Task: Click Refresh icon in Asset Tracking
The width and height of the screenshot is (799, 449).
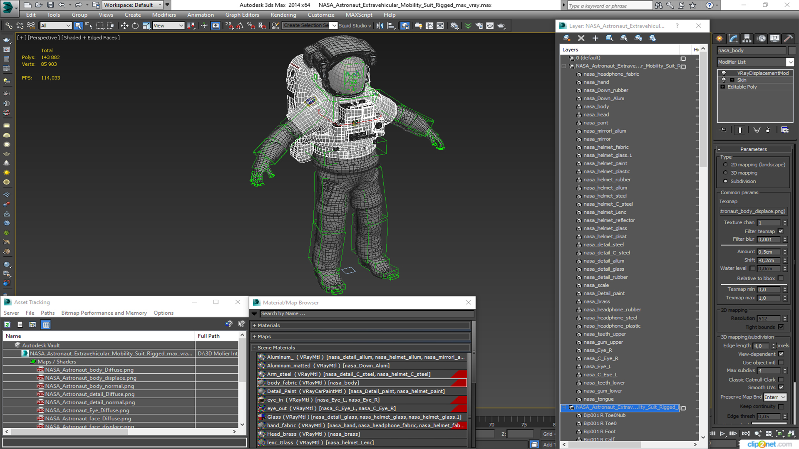Action: point(7,325)
